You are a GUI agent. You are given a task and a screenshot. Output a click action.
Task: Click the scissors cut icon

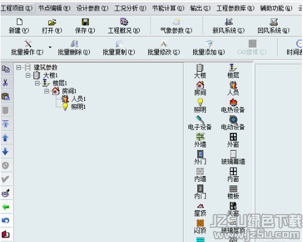point(5,83)
